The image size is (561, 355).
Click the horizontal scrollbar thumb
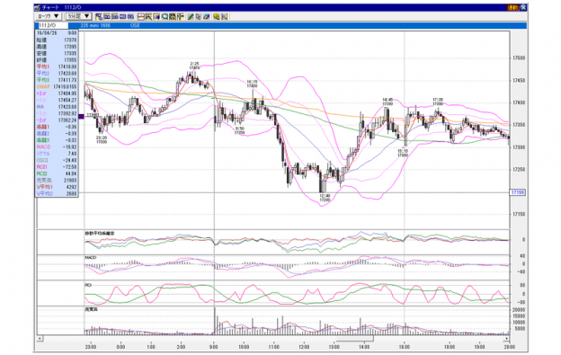[355, 338]
